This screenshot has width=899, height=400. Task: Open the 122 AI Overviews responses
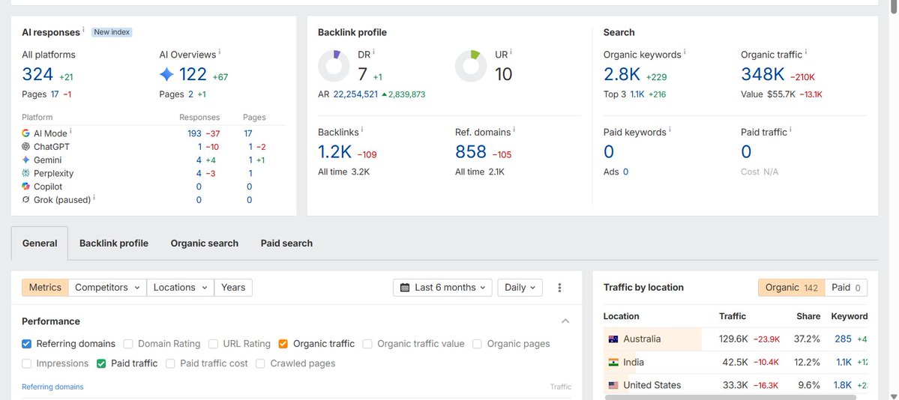point(193,74)
